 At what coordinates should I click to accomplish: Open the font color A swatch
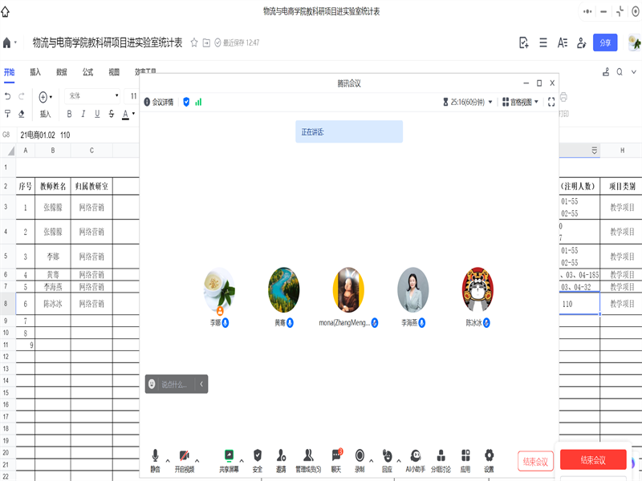124,114
